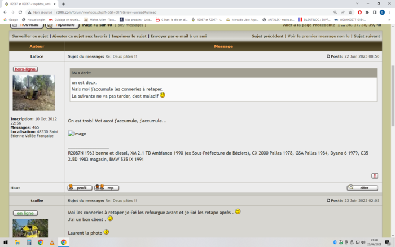Quote Lafoce's post with citer button
The width and height of the screenshot is (395, 247).
tap(362, 188)
